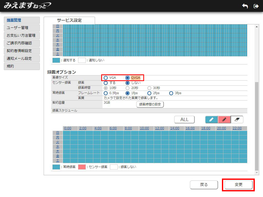Screen dimensions: 263x197
Task: Go to お支払い方法管理 page
Action: tap(22, 35)
